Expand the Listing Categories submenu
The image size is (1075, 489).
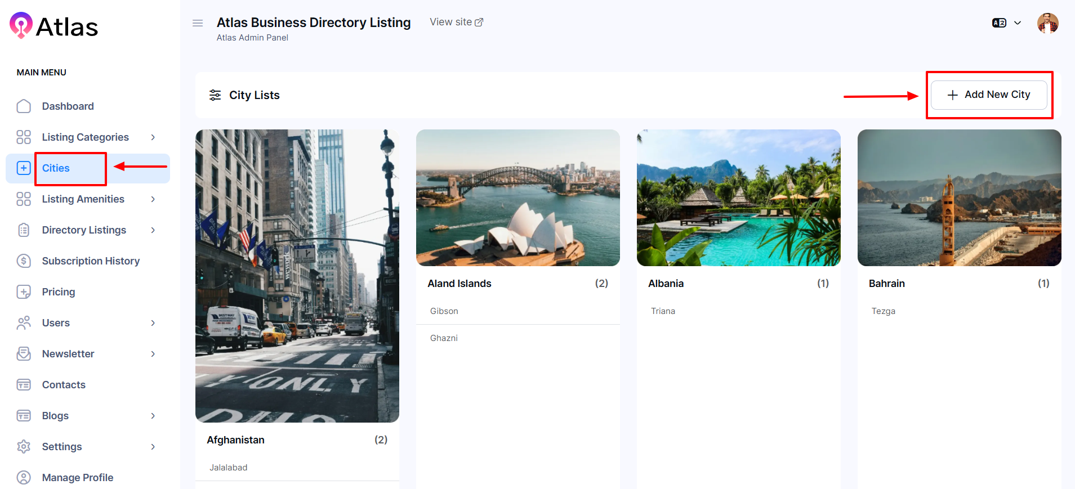[x=153, y=137]
